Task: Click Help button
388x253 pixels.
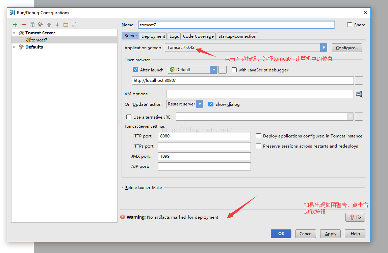Action: (x=355, y=233)
